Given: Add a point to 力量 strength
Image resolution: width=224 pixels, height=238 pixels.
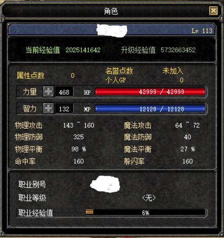Looking at the screenshot, I should point(48,92).
